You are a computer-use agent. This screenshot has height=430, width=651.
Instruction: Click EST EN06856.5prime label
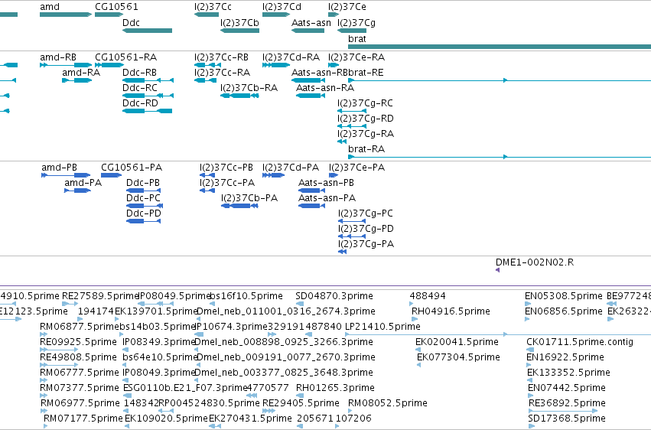tap(563, 311)
